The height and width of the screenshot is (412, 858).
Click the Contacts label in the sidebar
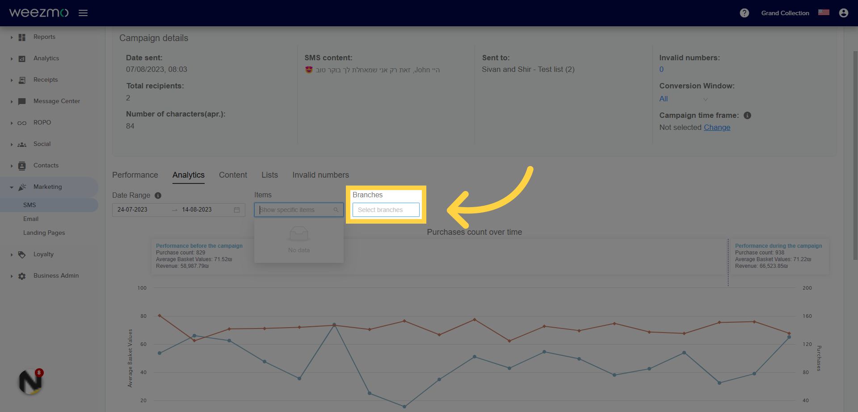coord(46,165)
